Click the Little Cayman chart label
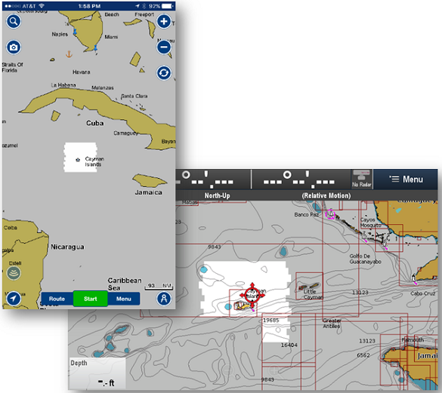Screen dimensions: 442x393 [313, 294]
